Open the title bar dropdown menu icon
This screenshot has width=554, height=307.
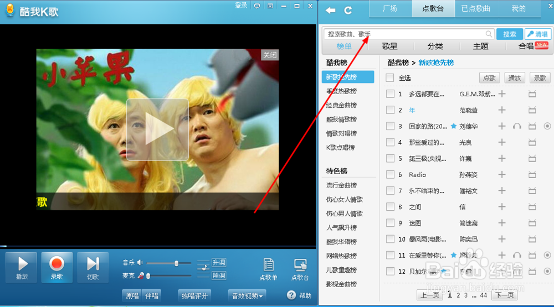[270, 6]
